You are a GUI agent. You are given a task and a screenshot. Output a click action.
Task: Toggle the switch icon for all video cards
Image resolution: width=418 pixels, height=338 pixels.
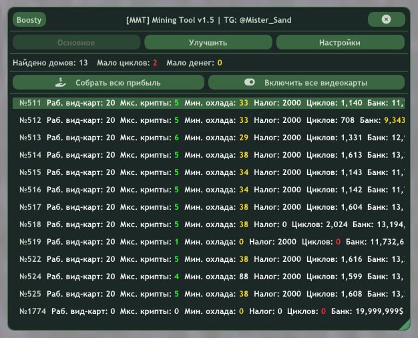pos(250,82)
